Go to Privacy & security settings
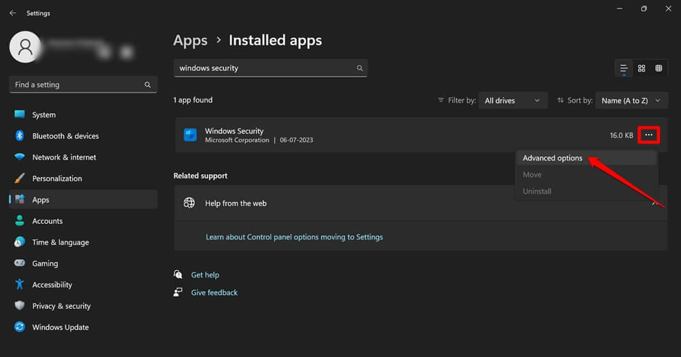The image size is (681, 357). [61, 306]
